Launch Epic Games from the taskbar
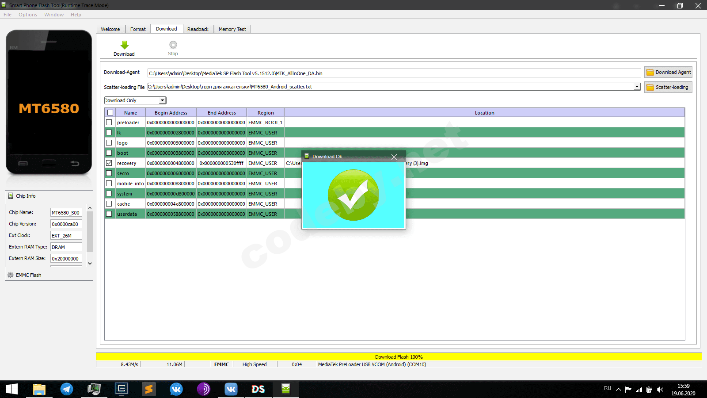Image resolution: width=707 pixels, height=398 pixels. tap(122, 389)
